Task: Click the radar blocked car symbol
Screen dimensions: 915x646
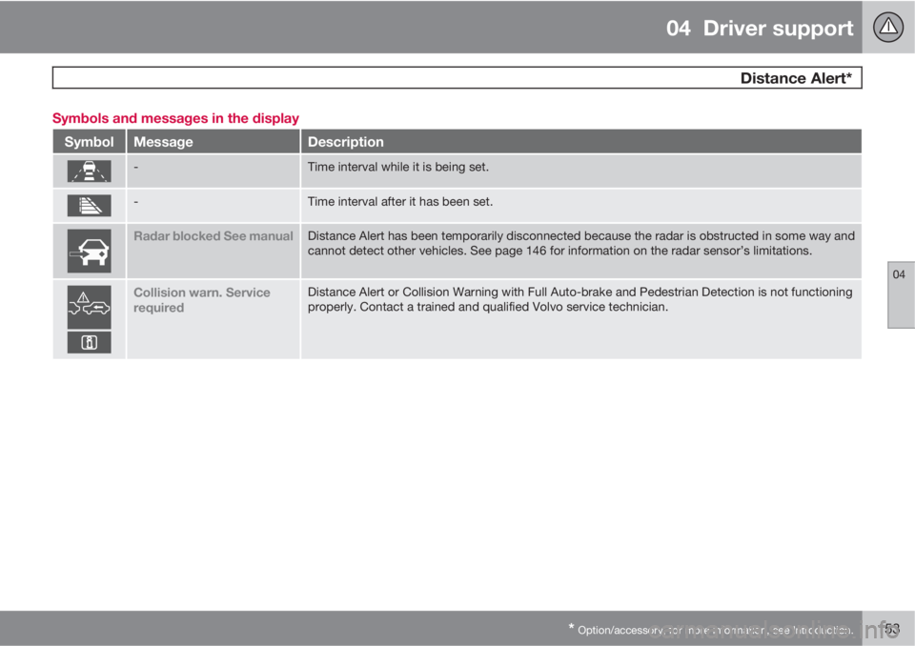Action: tap(90, 251)
